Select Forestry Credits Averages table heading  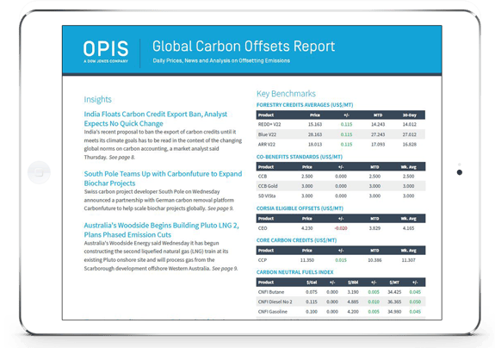click(x=305, y=105)
